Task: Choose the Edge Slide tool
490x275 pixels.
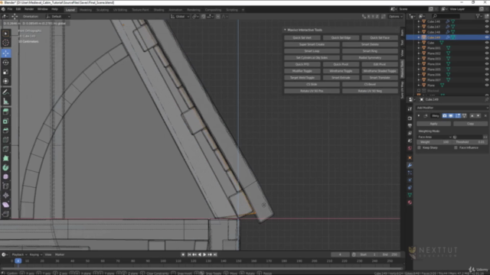Action: coord(5,186)
